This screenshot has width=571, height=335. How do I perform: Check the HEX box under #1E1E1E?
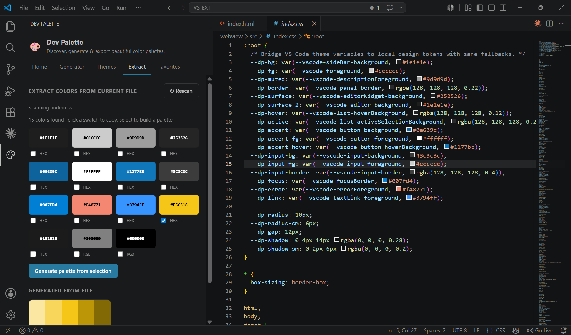tap(33, 154)
